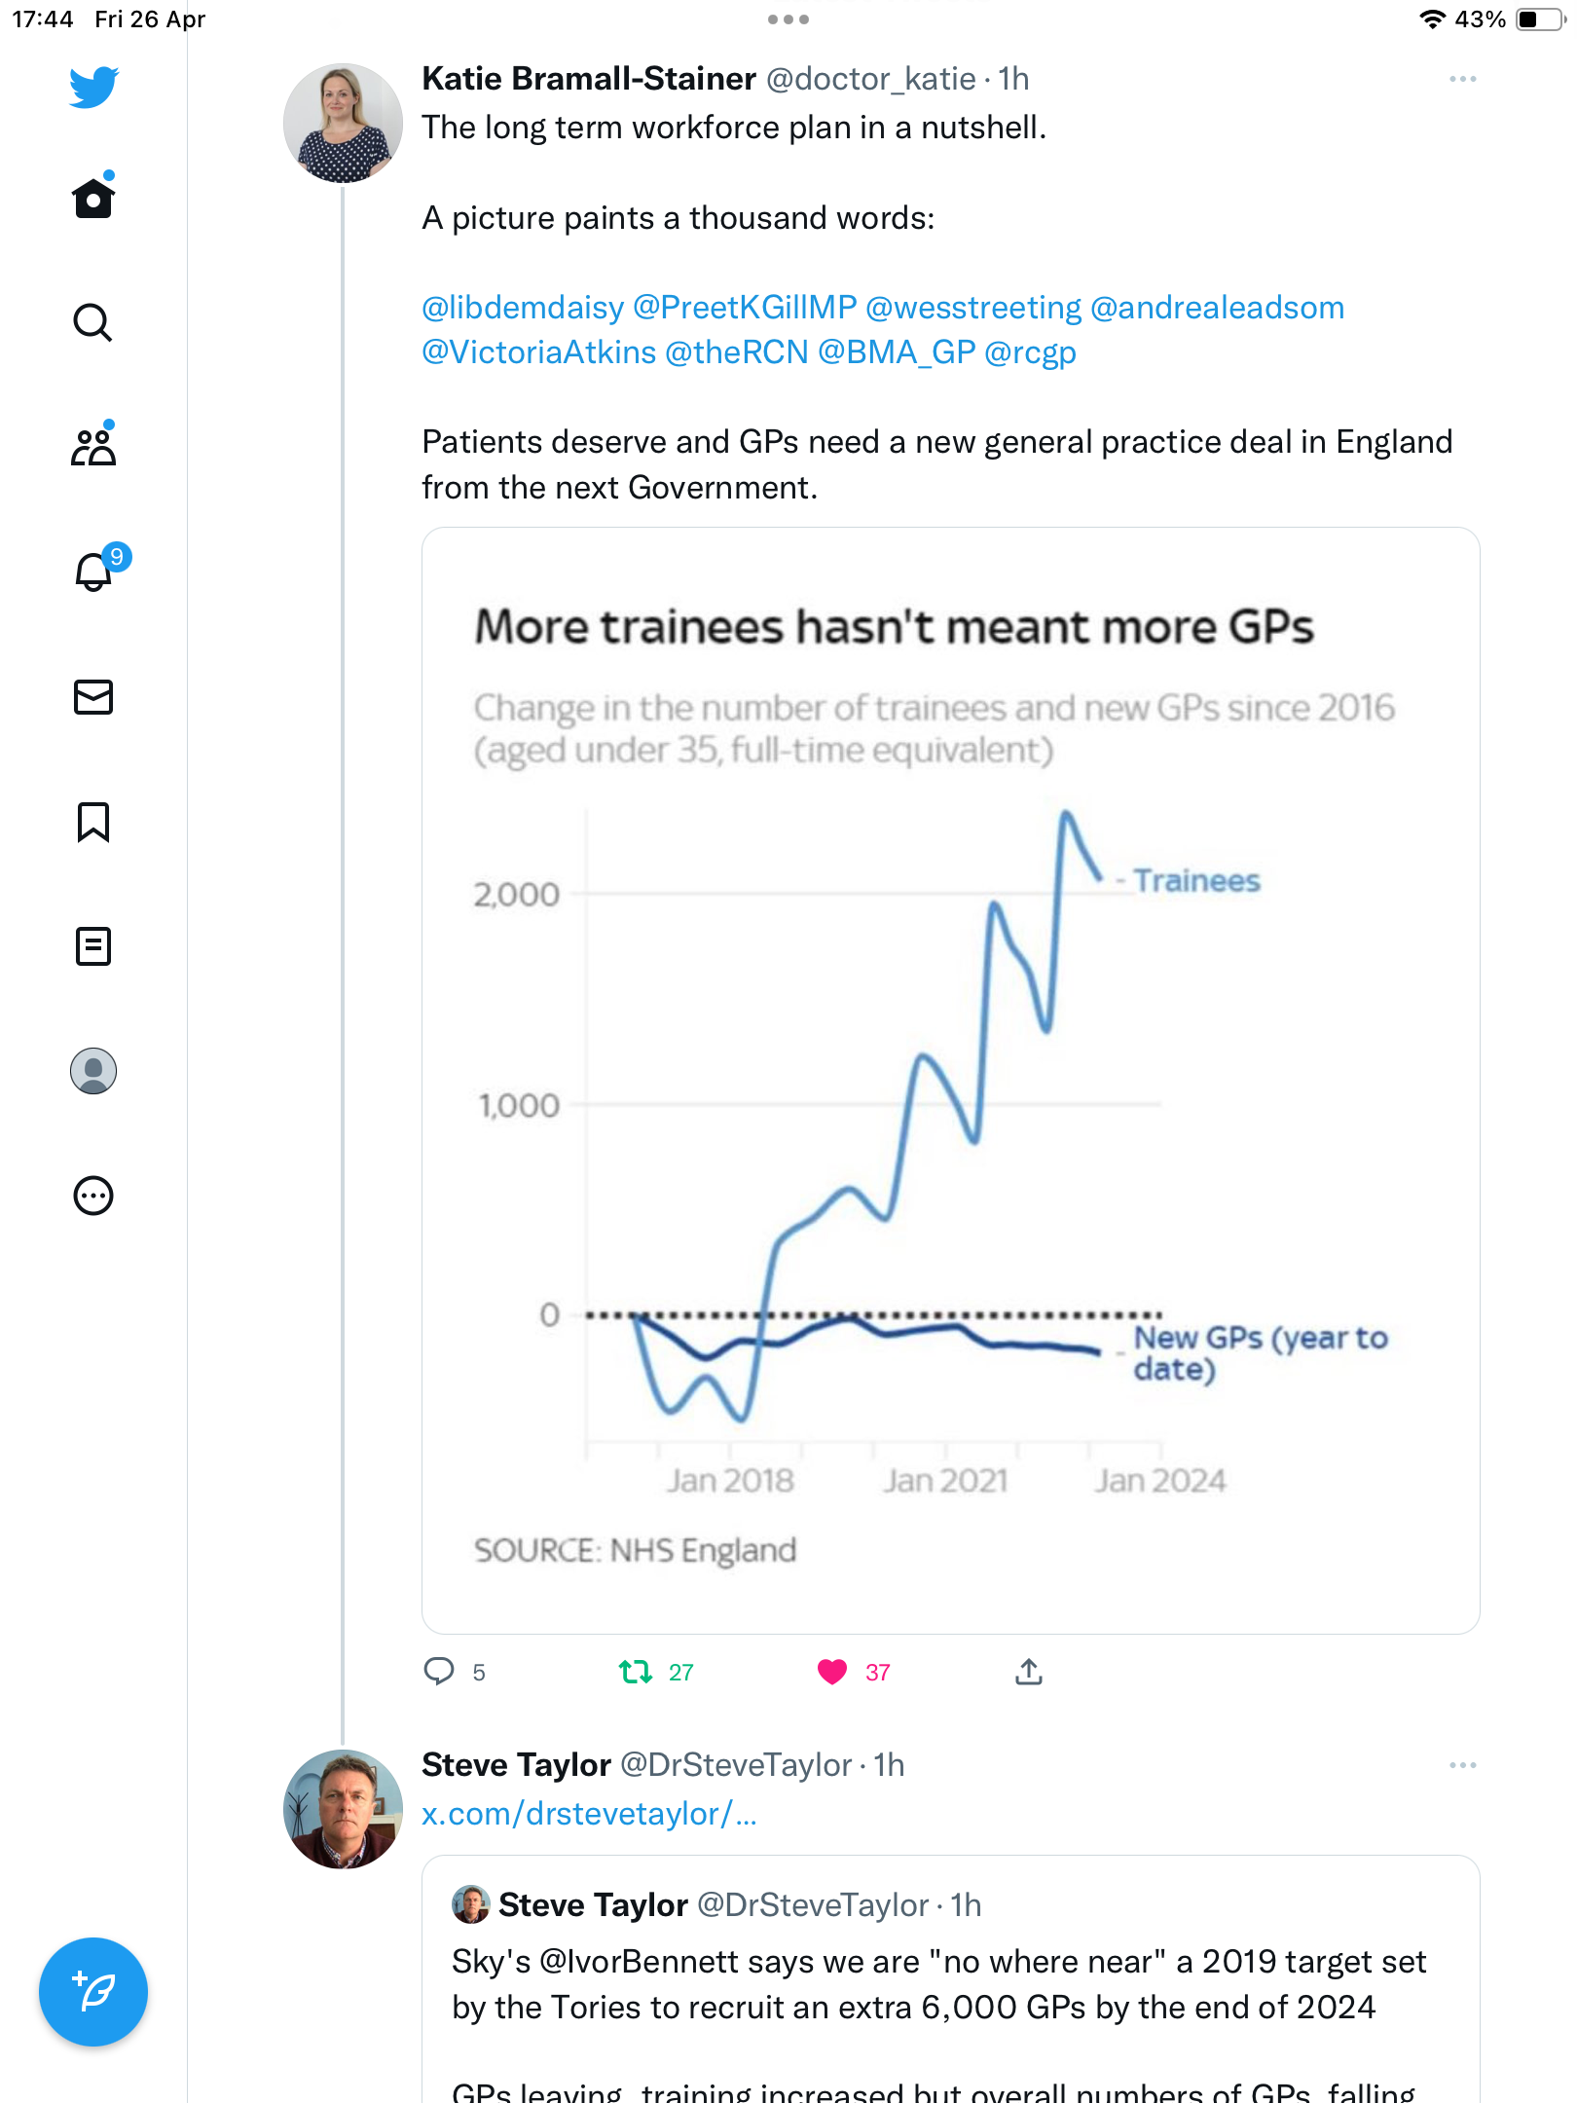The height and width of the screenshot is (2103, 1577).
Task: Open the Lists icon in sidebar
Action: tap(93, 946)
